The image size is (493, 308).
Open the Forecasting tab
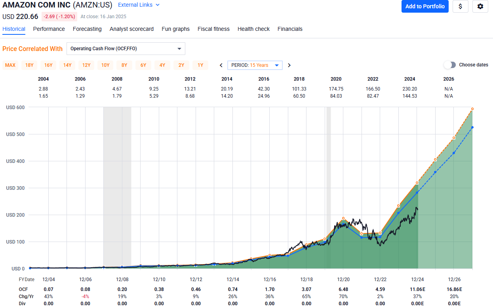pos(87,29)
